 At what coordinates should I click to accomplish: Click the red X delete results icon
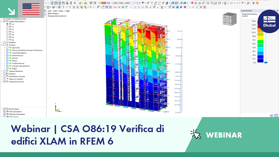point(201,7)
